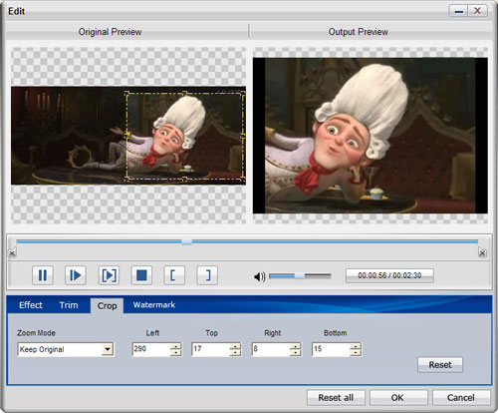
Task: Confirm edits with OK button
Action: pyautogui.click(x=398, y=398)
